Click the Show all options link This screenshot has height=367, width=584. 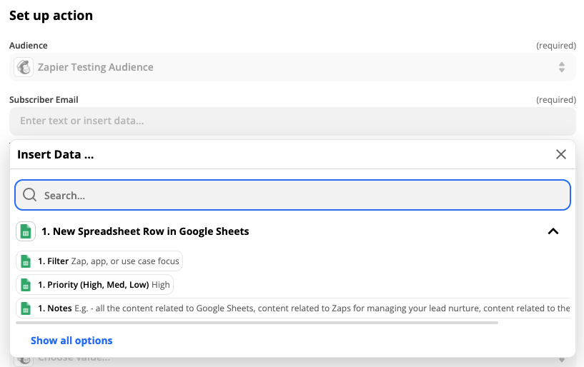point(71,341)
